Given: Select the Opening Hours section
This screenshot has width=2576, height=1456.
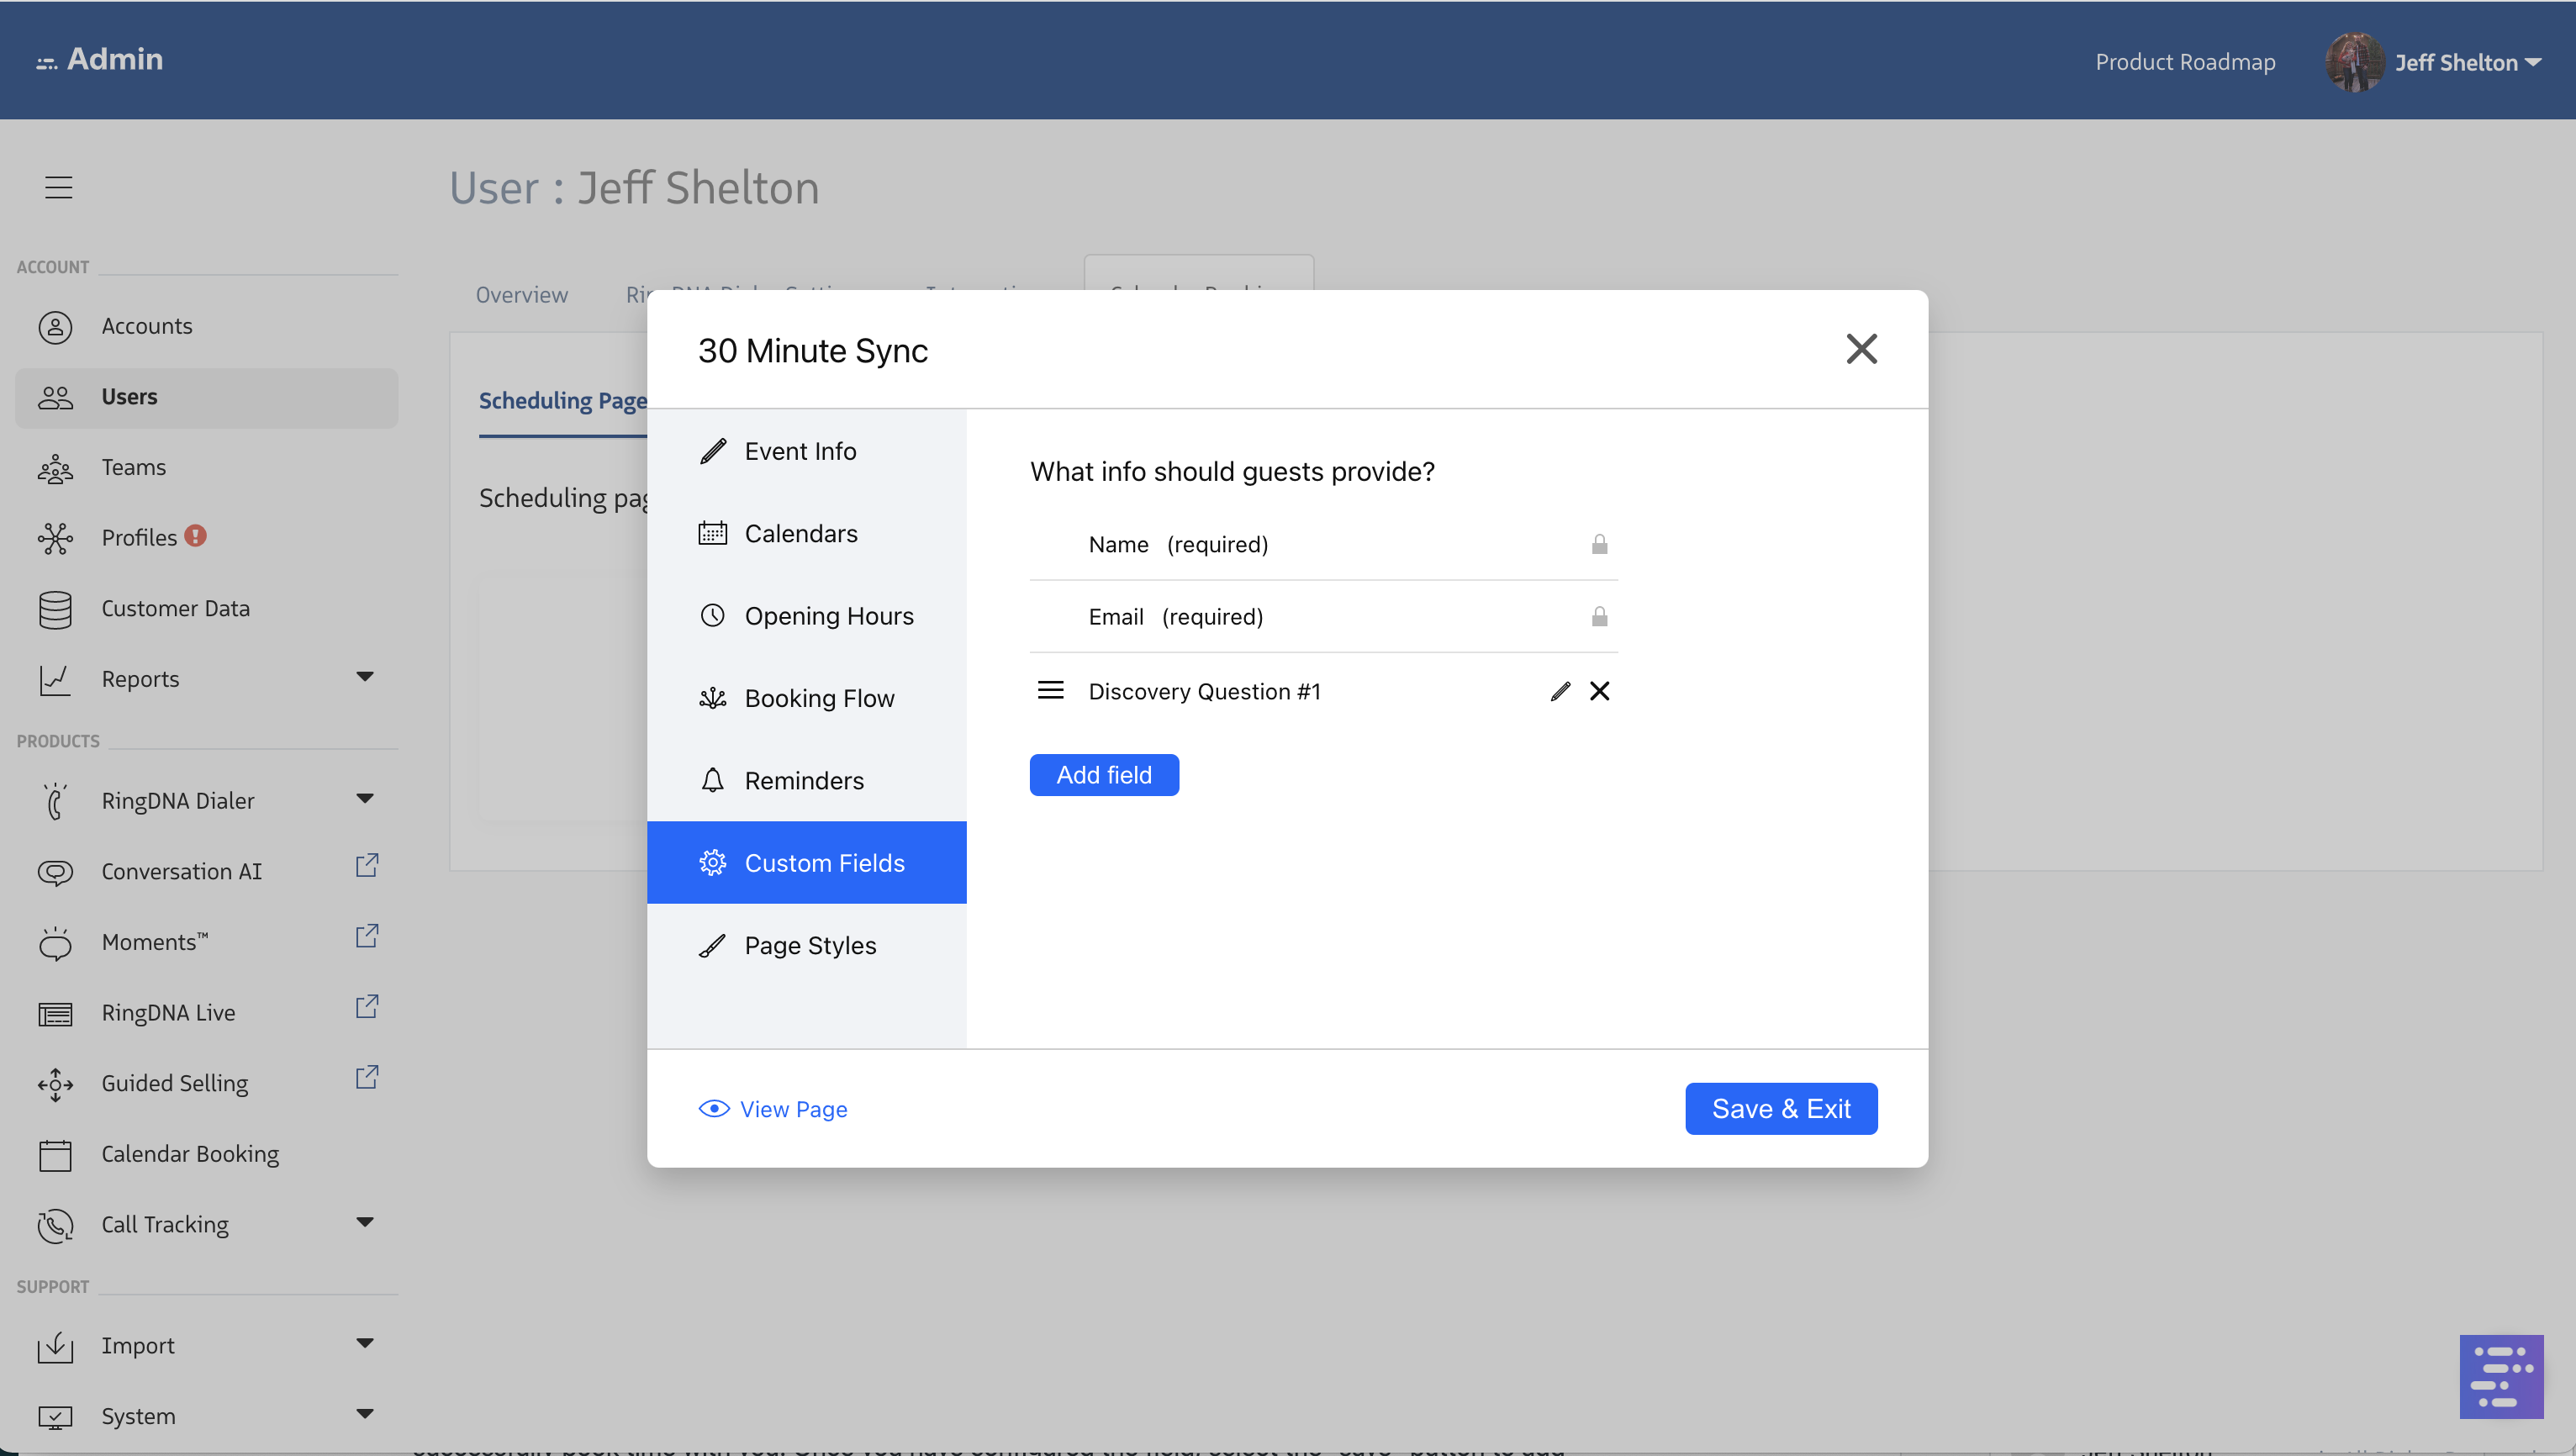Looking at the screenshot, I should pyautogui.click(x=828, y=616).
